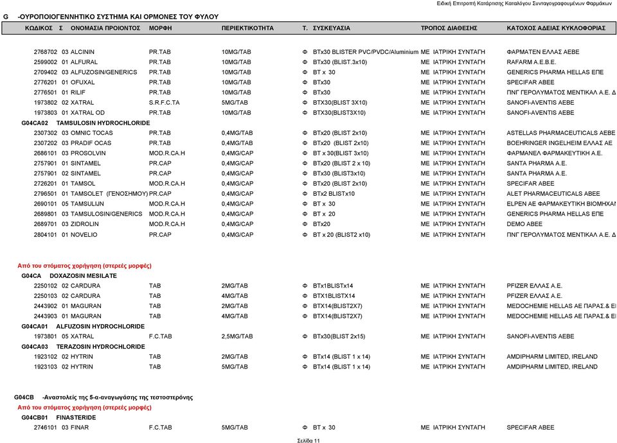Click the RILIF product name
The width and height of the screenshot is (617, 443).
click(78, 92)
